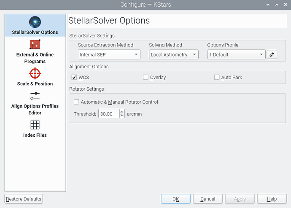This screenshot has height=208, width=291.
Task: Click the arcmin unit label
Action: click(x=135, y=114)
